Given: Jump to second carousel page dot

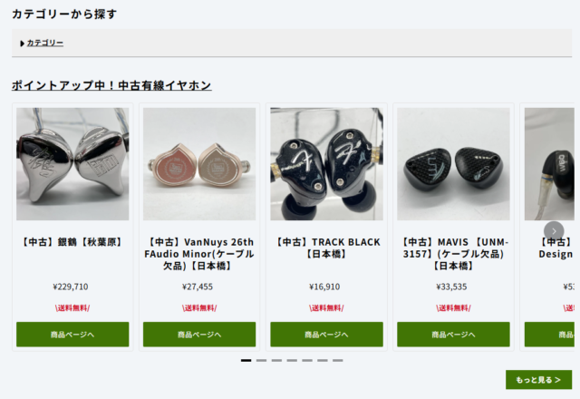Looking at the screenshot, I should pos(262,360).
